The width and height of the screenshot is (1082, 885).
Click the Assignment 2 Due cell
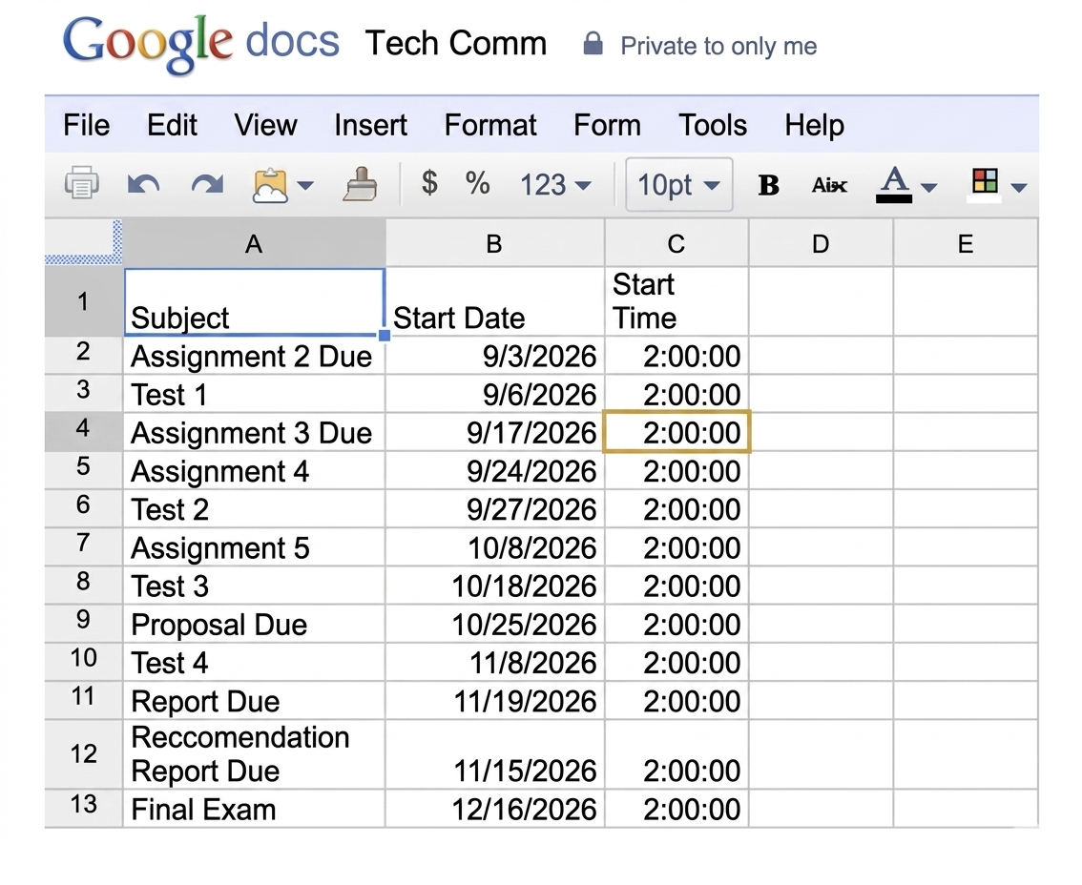pyautogui.click(x=254, y=356)
